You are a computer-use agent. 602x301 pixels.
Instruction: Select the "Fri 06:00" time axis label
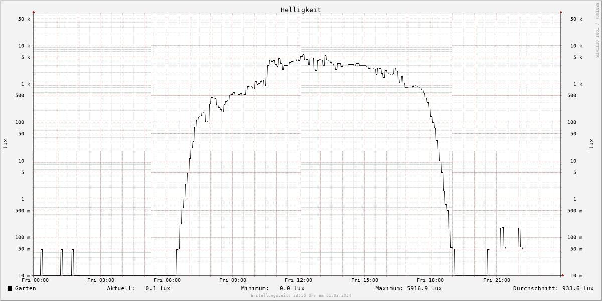[167, 280]
